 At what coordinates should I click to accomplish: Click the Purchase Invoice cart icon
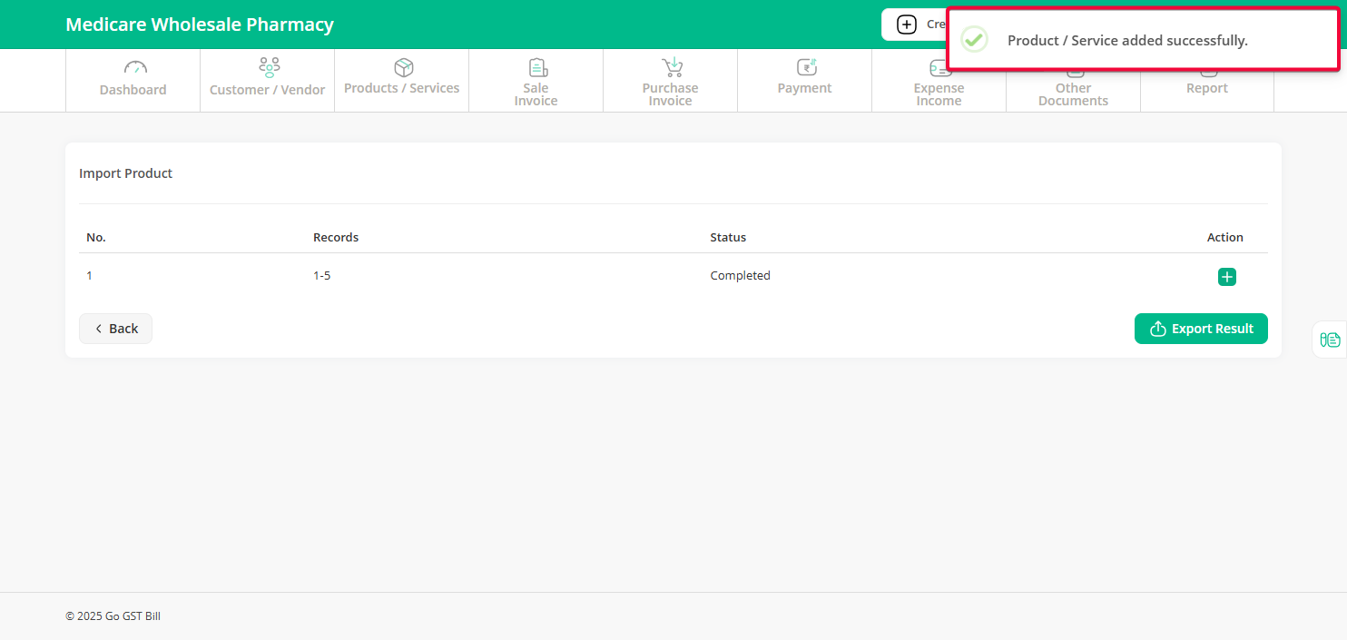[x=672, y=67]
